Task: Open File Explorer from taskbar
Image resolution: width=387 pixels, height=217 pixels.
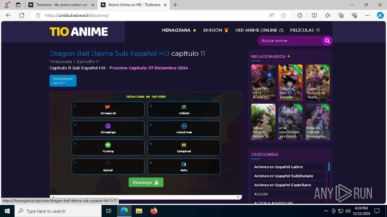Action: pos(139,211)
